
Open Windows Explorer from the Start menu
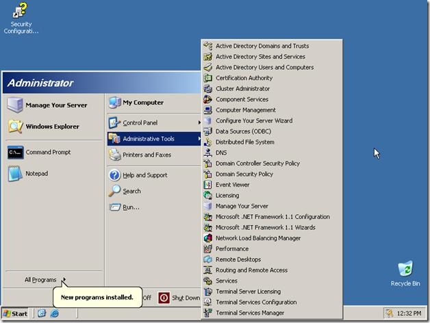[52, 127]
